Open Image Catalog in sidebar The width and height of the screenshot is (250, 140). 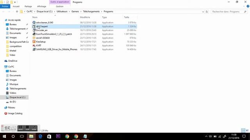coord(15,113)
